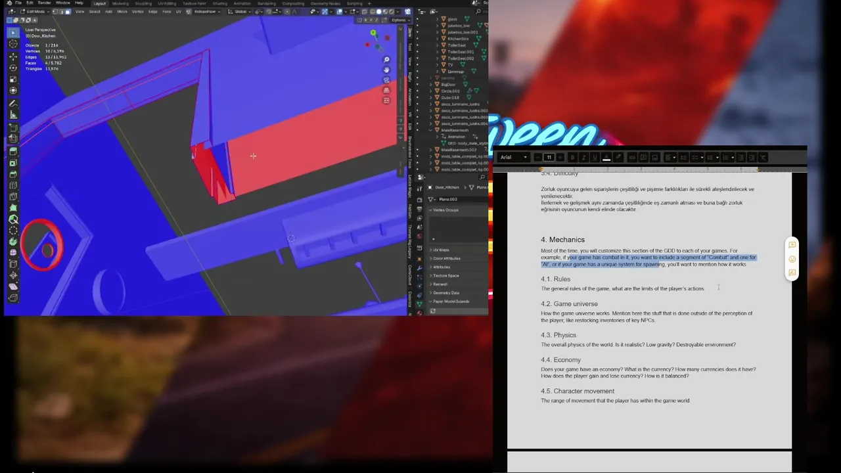Screen dimensions: 841x473
Task: Select the Move tool in Blender toolbar
Action: click(13, 56)
